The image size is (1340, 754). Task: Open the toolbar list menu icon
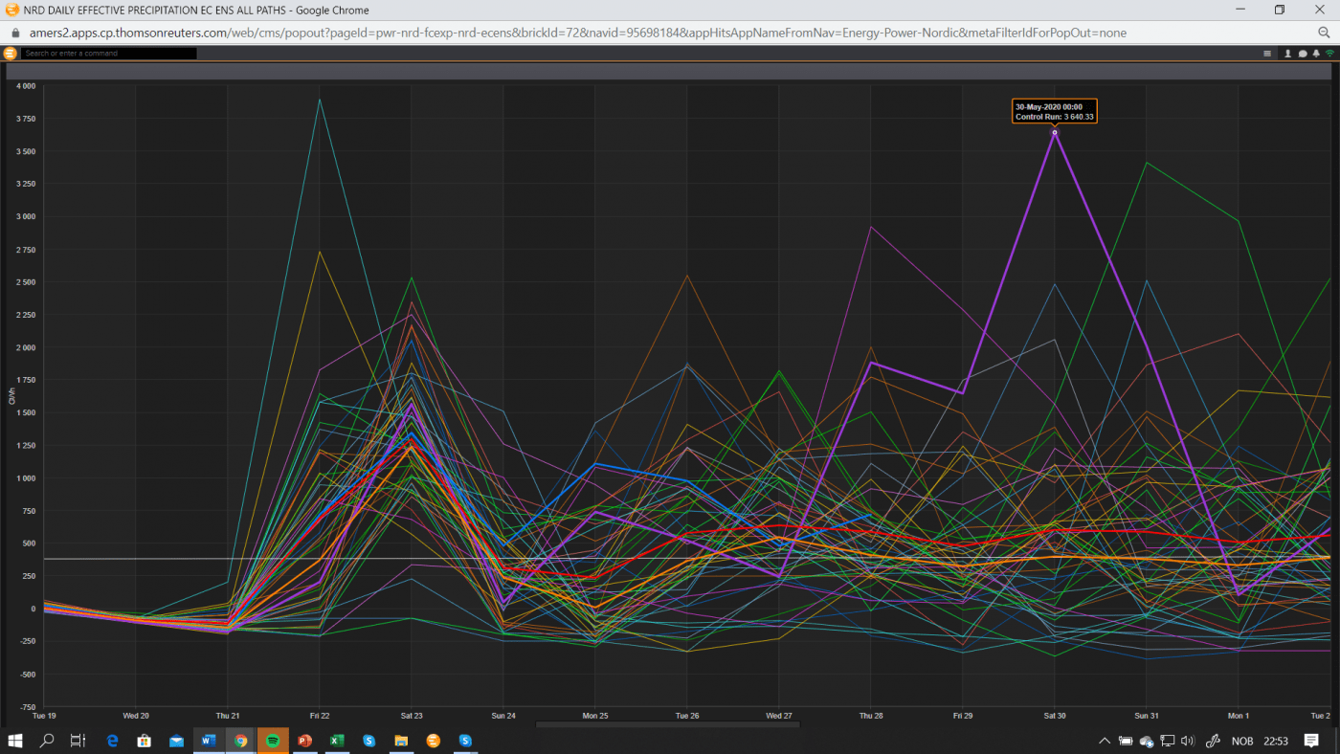pos(1267,54)
